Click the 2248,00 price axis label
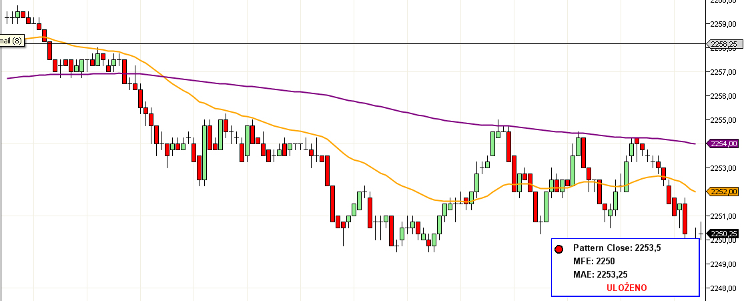This screenshot has width=746, height=301. [x=725, y=288]
